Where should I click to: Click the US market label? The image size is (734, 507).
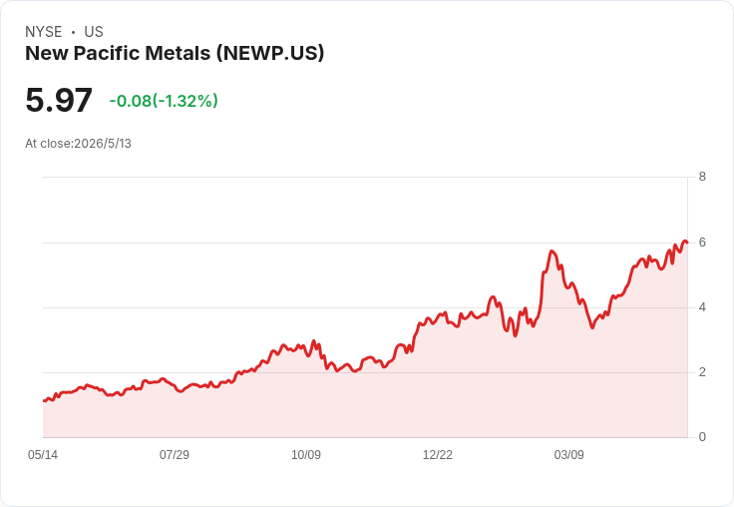[94, 32]
